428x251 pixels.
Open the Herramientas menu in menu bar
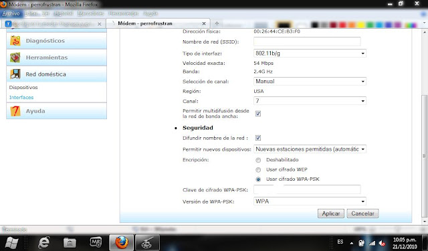click(123, 13)
